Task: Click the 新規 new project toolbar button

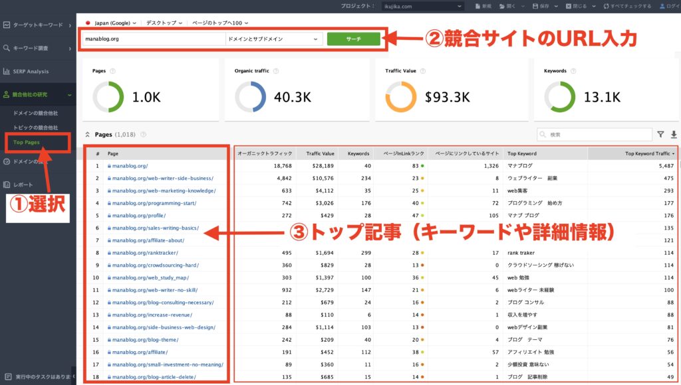Action: (483, 6)
